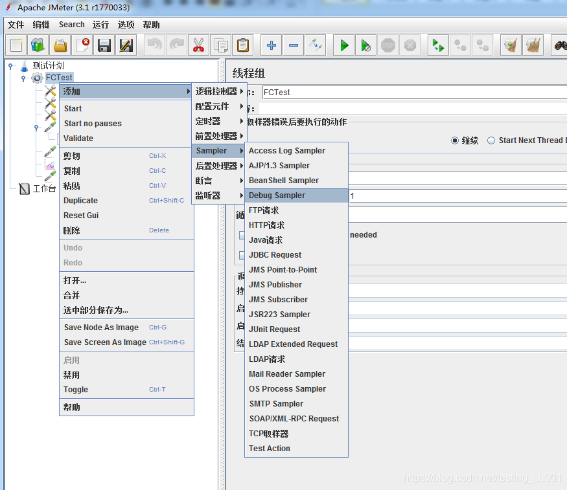This screenshot has width=567, height=490.
Task: Open the 运行 menu
Action: click(x=100, y=25)
